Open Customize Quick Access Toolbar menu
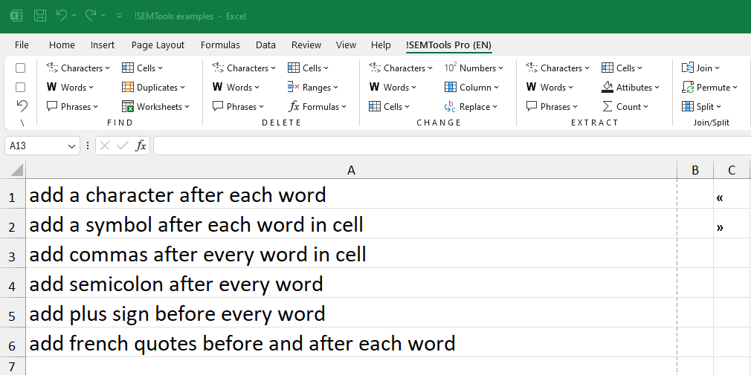751x375 pixels. tap(119, 16)
